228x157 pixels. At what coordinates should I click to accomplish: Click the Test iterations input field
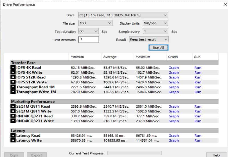click(x=89, y=39)
